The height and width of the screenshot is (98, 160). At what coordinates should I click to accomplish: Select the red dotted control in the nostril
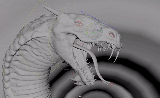coord(112,35)
